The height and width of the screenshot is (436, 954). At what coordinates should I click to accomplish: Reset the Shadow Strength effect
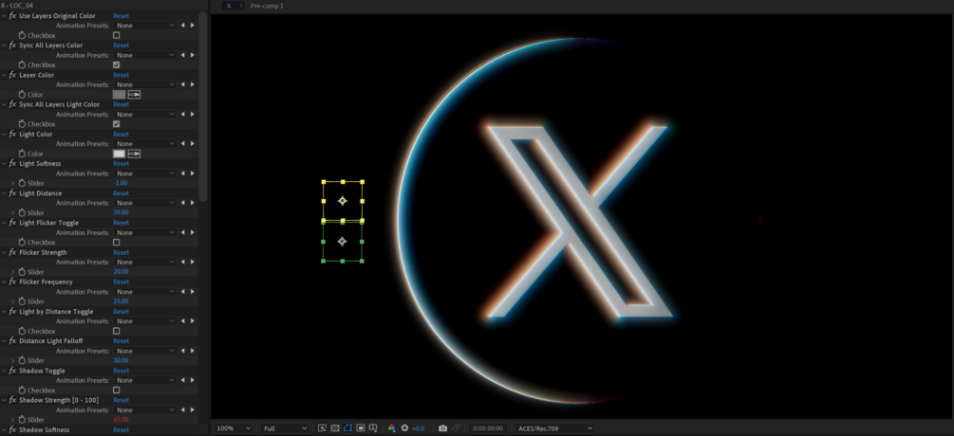coord(122,401)
